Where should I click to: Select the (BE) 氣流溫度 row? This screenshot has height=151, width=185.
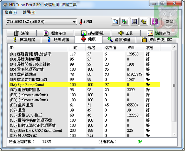point(85,105)
